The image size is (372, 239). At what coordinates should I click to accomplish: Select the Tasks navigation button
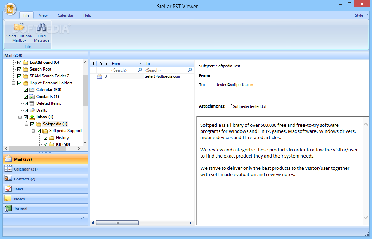(x=46, y=189)
